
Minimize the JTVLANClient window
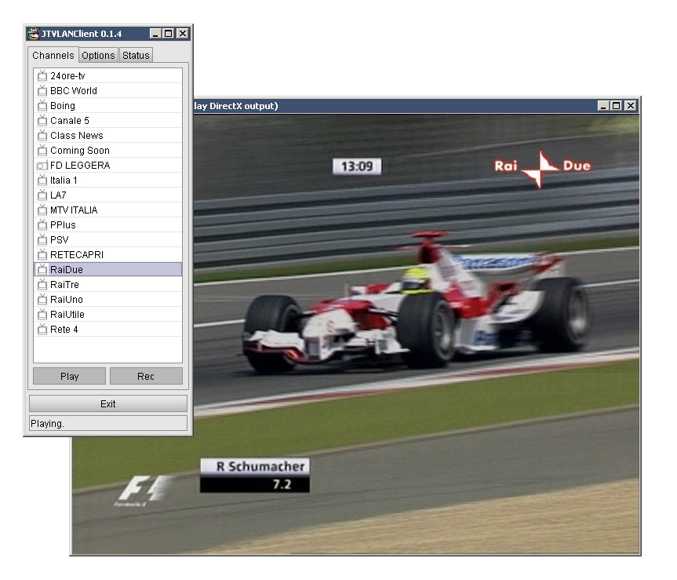155,34
